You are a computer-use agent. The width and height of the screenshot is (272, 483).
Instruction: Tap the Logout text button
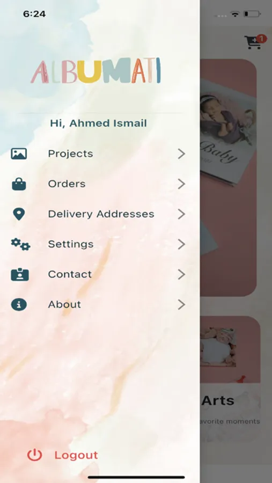(x=76, y=455)
